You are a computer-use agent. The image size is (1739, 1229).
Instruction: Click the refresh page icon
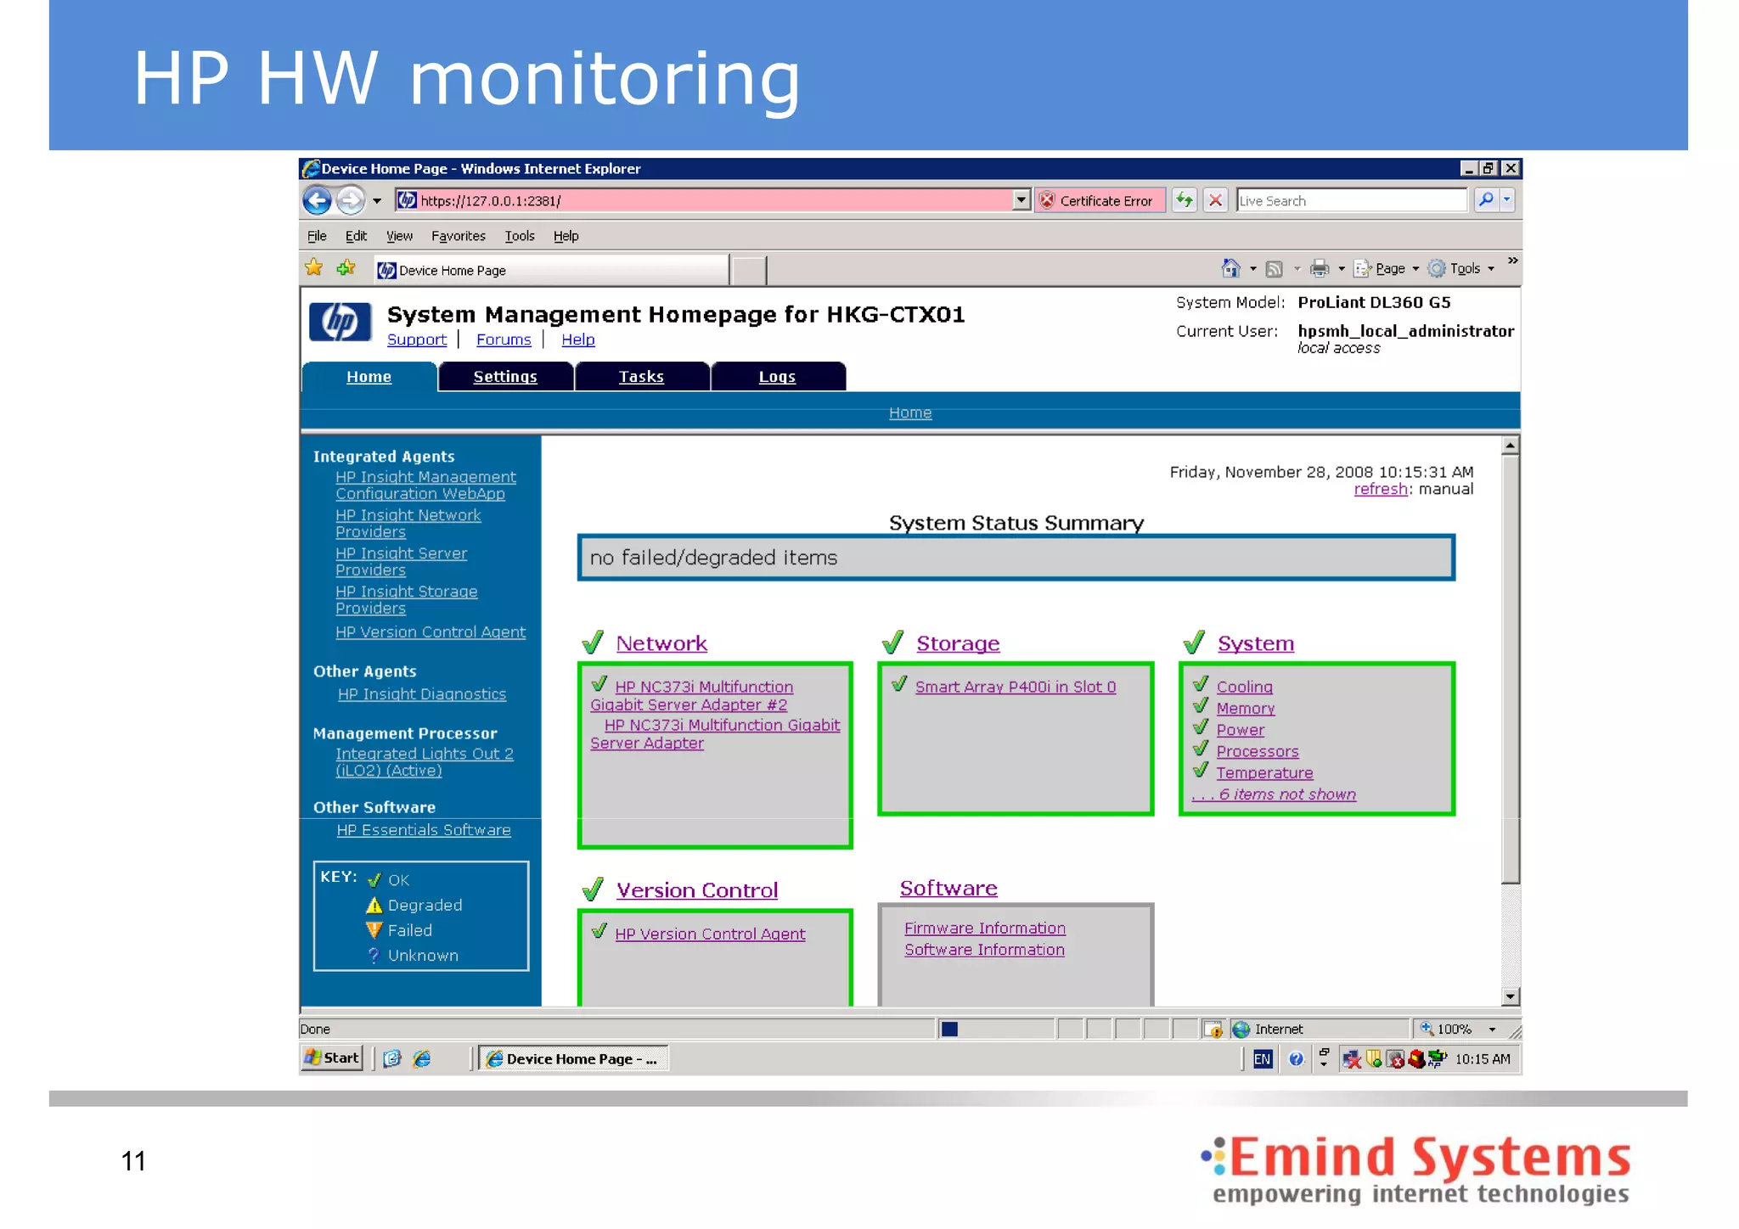1184,200
